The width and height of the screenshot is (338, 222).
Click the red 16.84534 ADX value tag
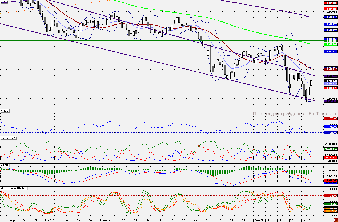click(x=330, y=158)
